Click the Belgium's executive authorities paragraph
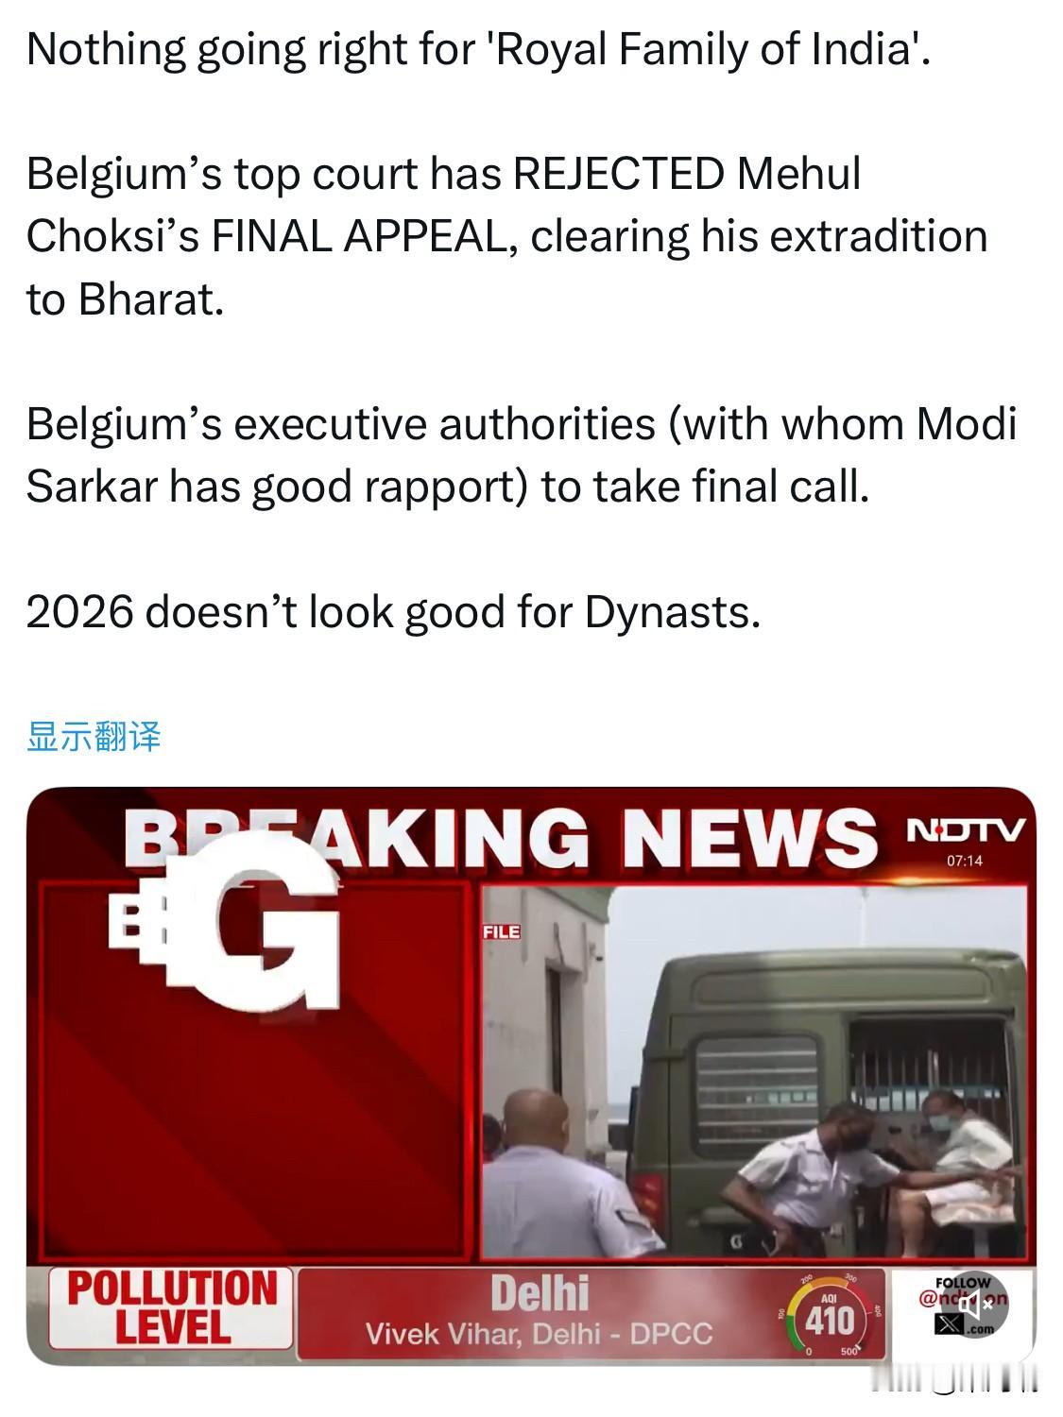 click(521, 454)
